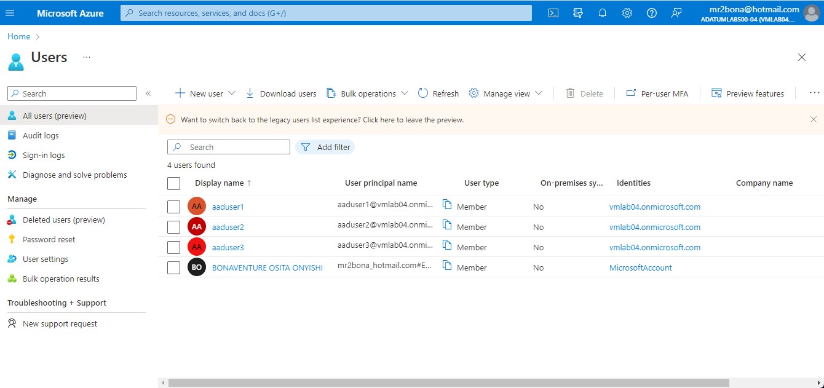Check BONAVENTURE OSITA ONYISHI's row checkbox

pos(173,267)
